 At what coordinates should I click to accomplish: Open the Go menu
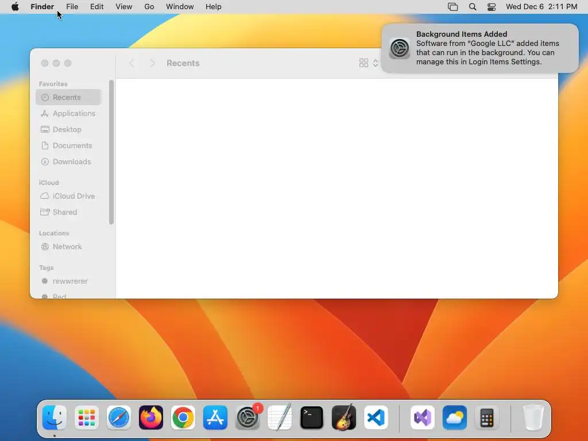pos(149,7)
